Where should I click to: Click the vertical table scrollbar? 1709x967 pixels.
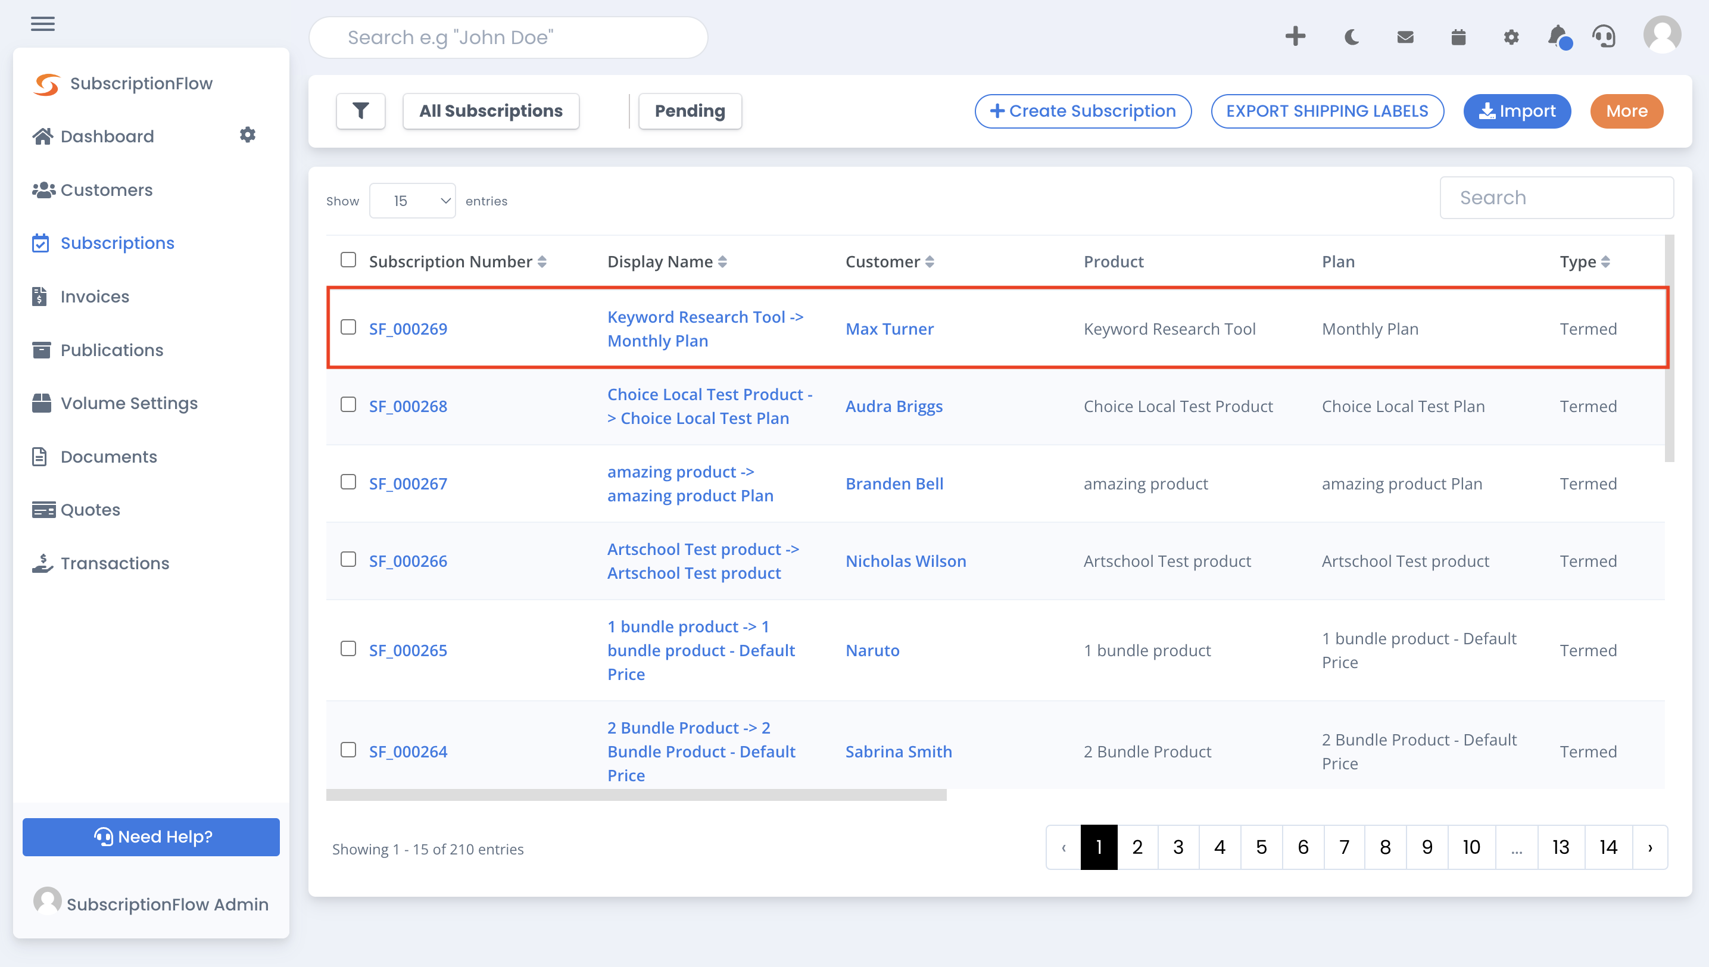(1669, 348)
